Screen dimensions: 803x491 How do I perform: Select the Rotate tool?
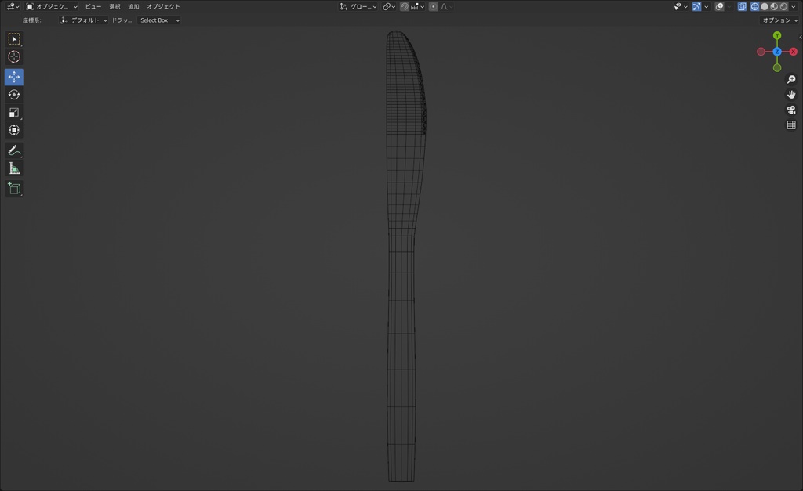click(14, 95)
